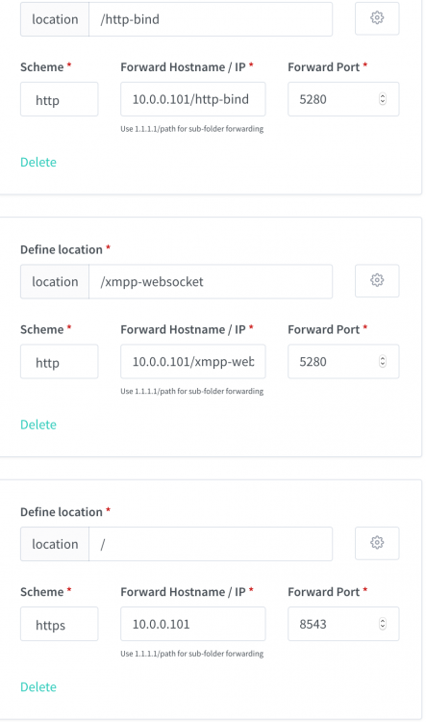Click the location prefix label of root /
Screen dimensions: 426x722
tap(55, 544)
